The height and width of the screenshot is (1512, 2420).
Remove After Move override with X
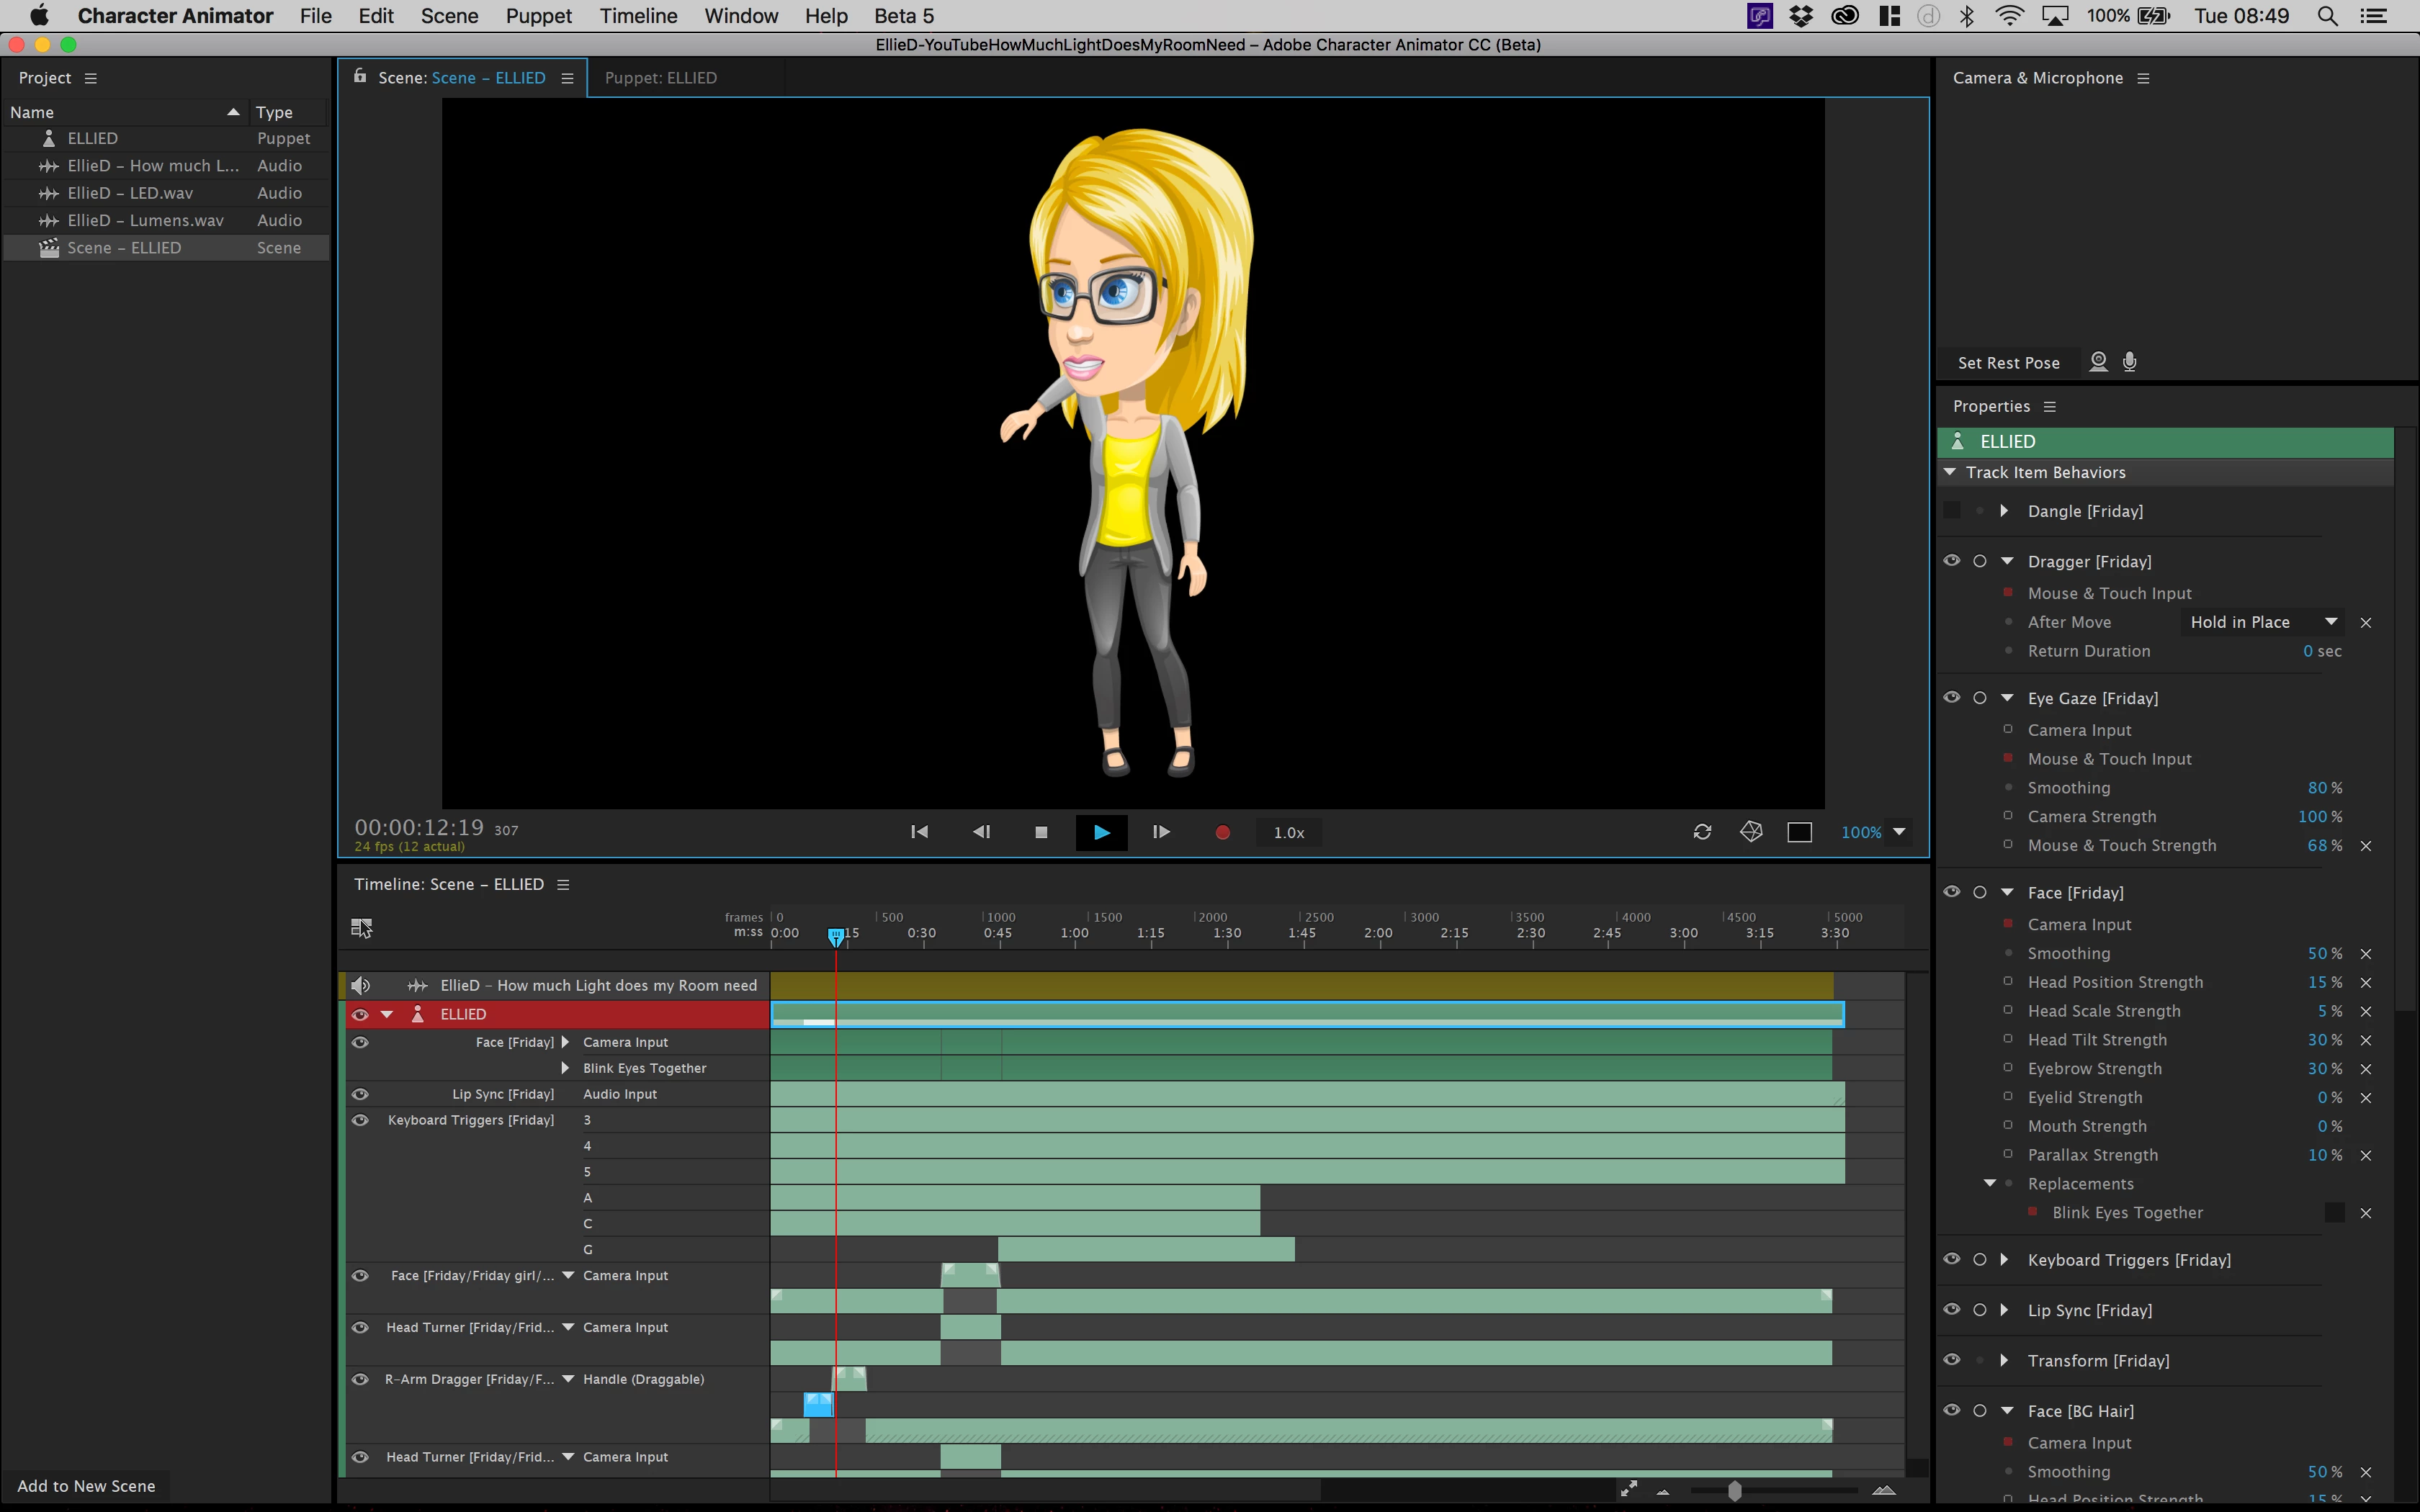[2366, 622]
